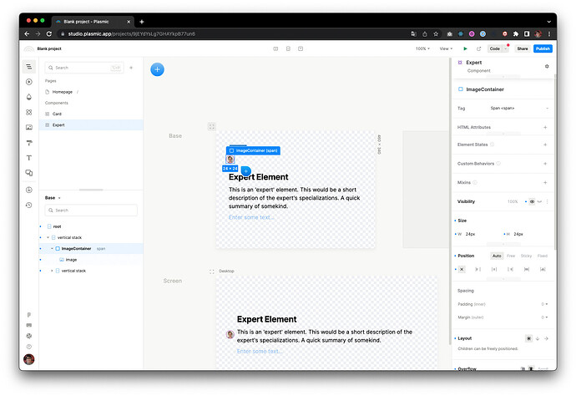Set Position to Sticky
This screenshot has height=396, width=576.
tap(527, 256)
